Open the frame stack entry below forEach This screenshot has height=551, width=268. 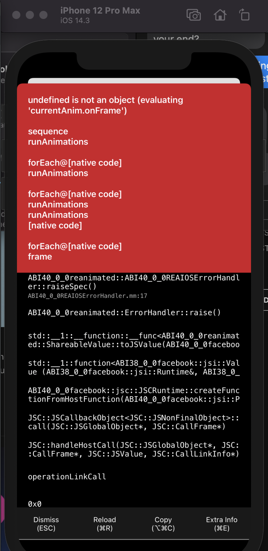pos(40,256)
